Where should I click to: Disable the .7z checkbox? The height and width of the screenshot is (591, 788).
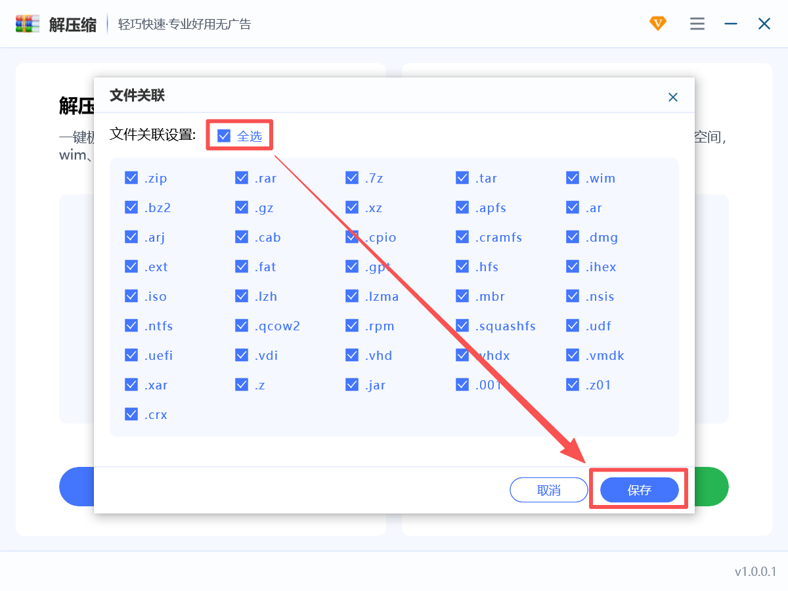(352, 178)
